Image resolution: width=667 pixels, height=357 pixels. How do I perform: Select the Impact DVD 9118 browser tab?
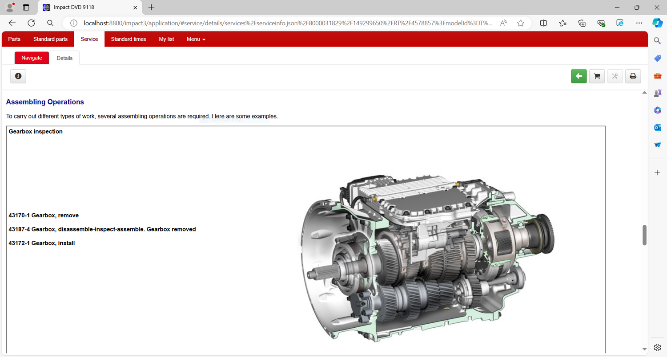[x=90, y=8]
